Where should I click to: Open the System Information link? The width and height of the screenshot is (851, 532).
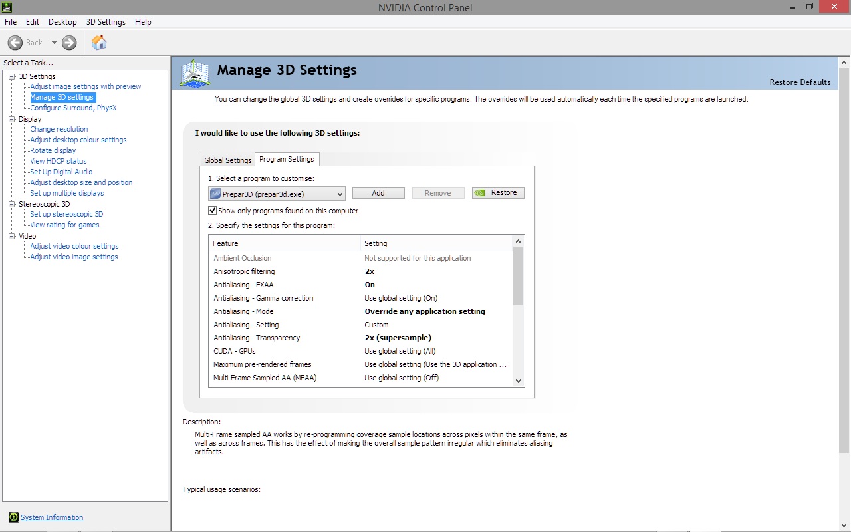pyautogui.click(x=52, y=517)
